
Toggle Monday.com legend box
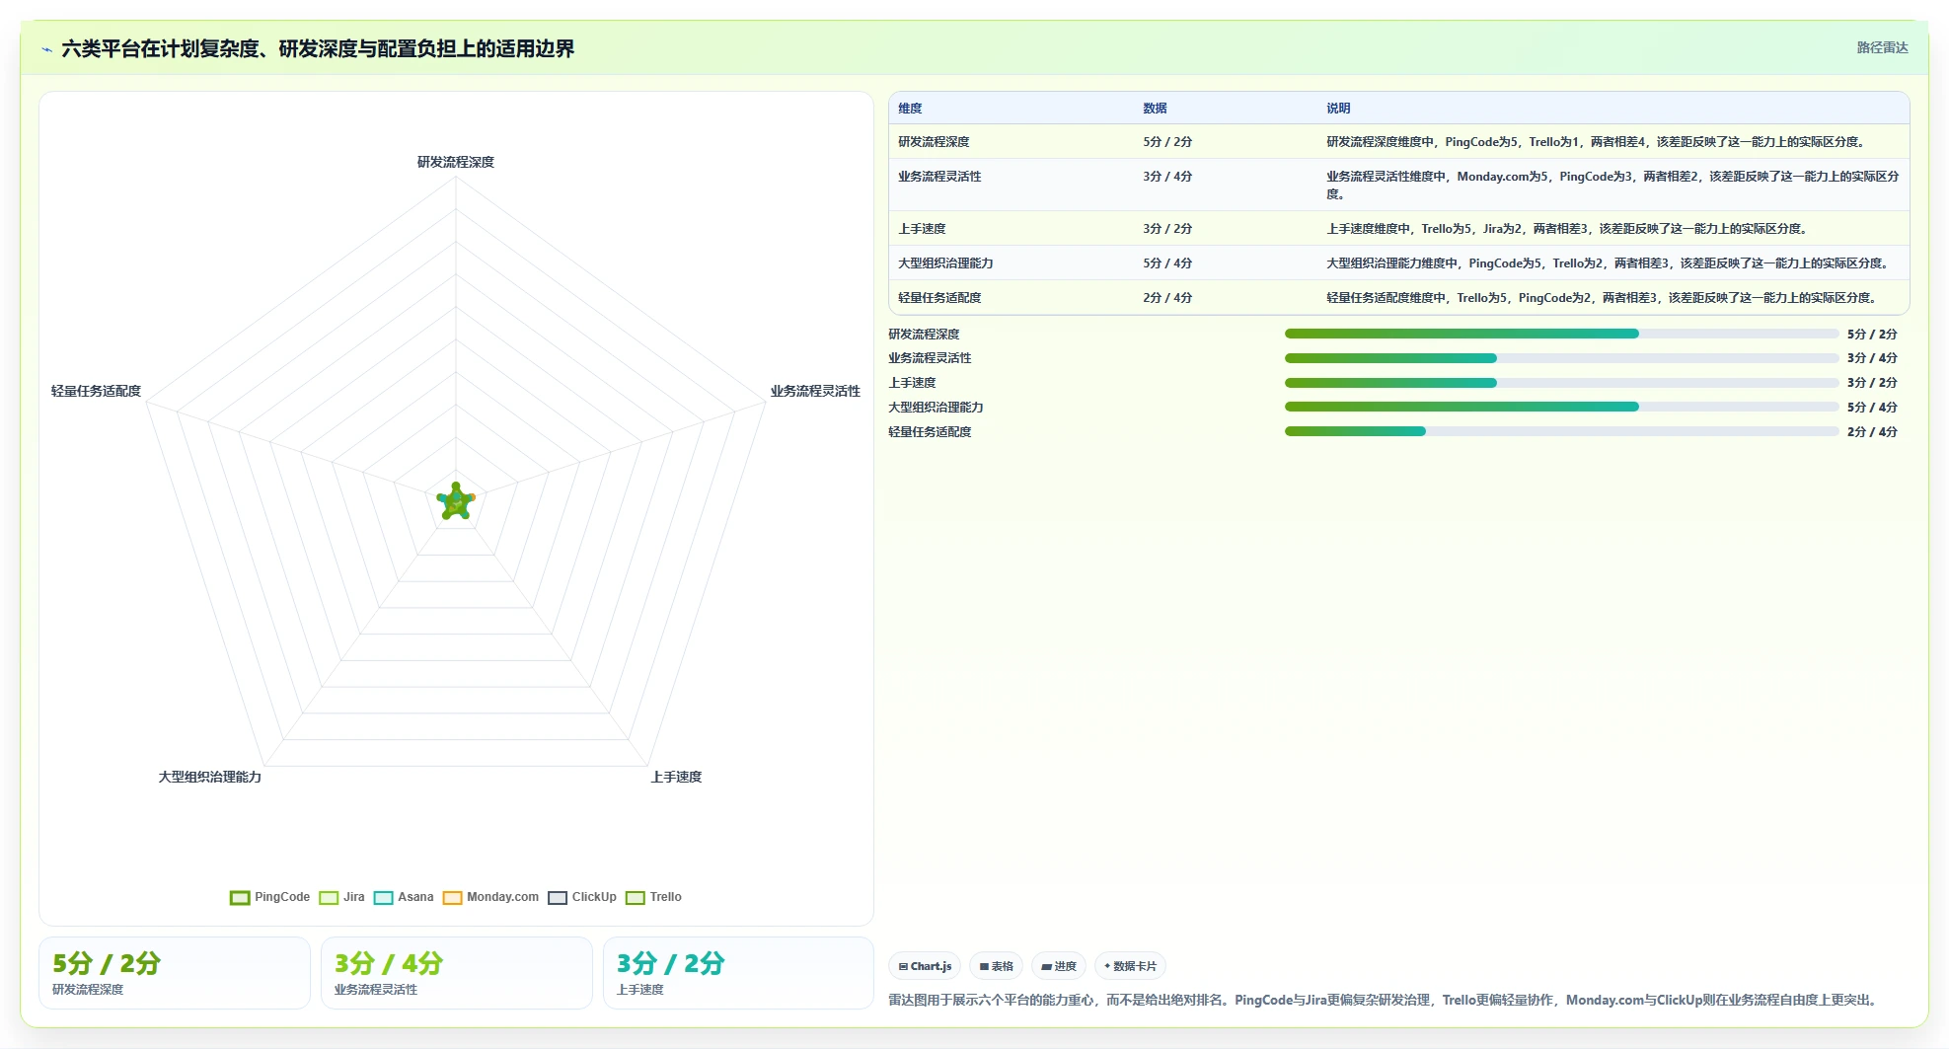(x=452, y=898)
